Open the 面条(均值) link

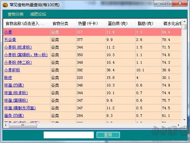coord(14,116)
